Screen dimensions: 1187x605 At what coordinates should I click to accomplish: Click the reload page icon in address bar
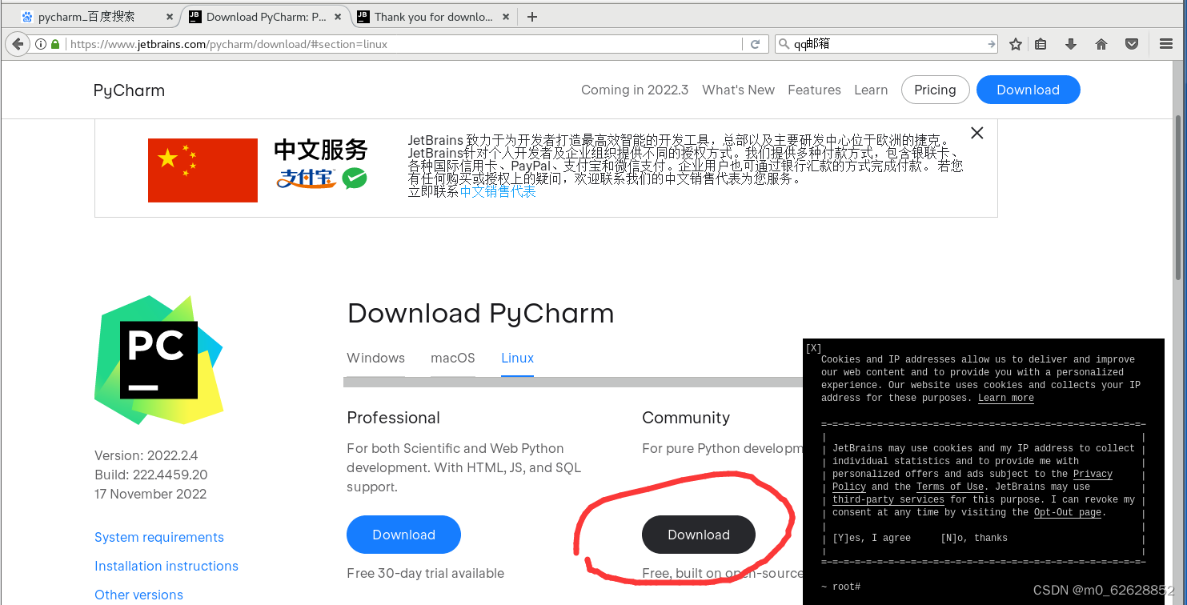click(754, 45)
